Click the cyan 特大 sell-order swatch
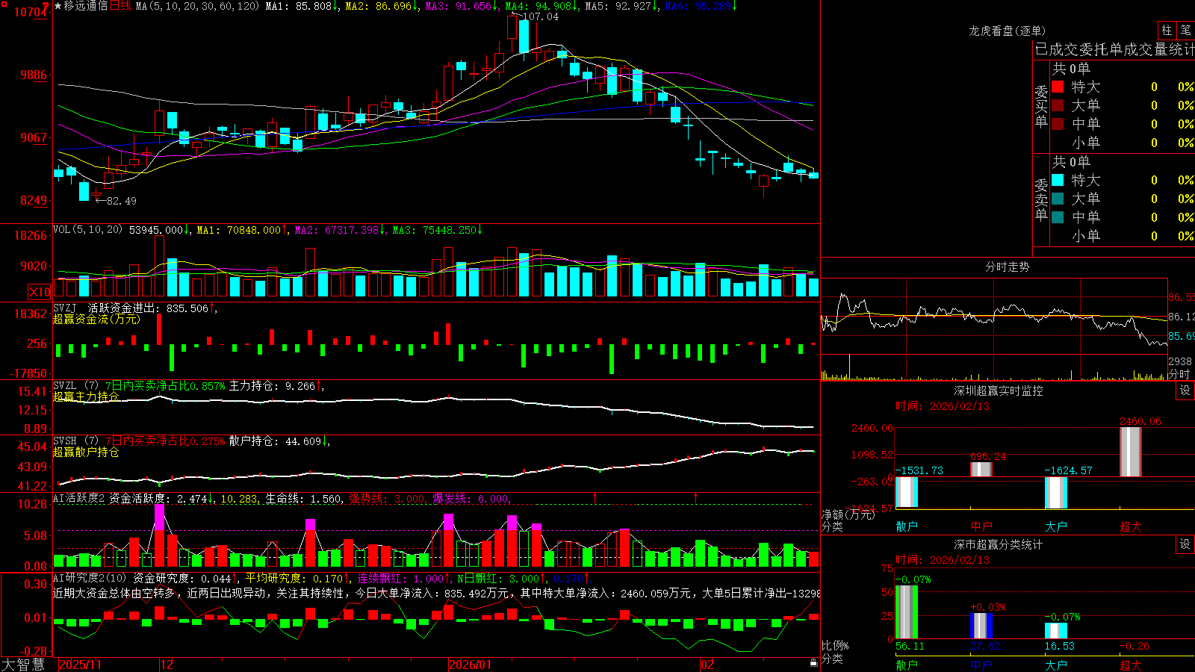The height and width of the screenshot is (672, 1195). point(1058,180)
